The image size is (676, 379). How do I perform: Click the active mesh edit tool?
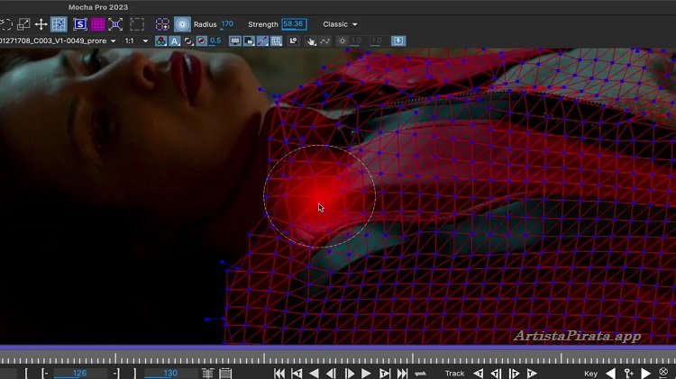(x=59, y=24)
